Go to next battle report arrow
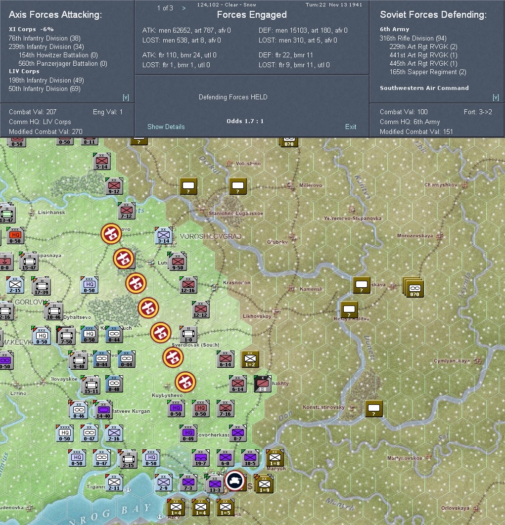505x525 pixels. click(x=184, y=8)
